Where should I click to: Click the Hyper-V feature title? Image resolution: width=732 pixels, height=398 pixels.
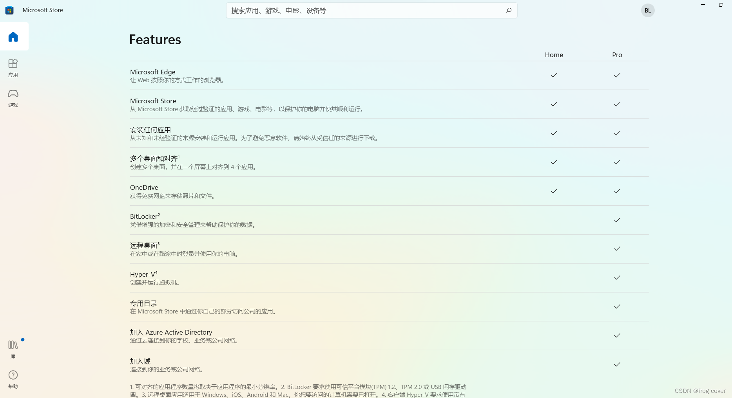144,274
